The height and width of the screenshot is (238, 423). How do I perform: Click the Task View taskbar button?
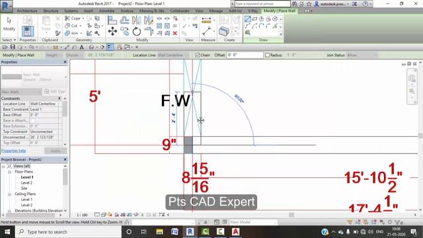click(x=144, y=232)
